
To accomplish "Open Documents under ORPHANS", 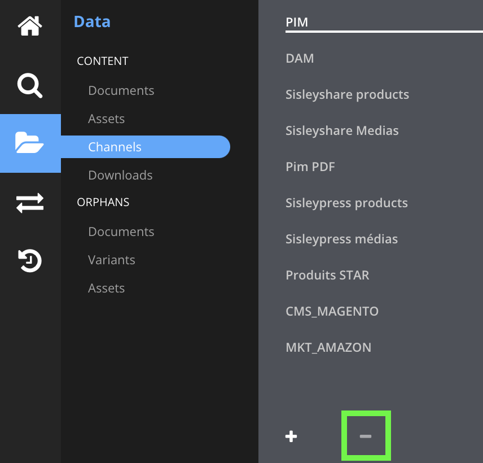I will pyautogui.click(x=121, y=231).
